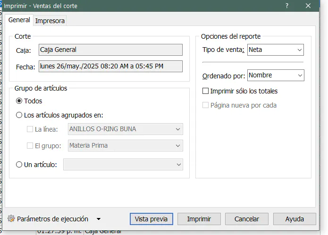Select the Todos radio button
The image size is (328, 235).
[19, 101]
